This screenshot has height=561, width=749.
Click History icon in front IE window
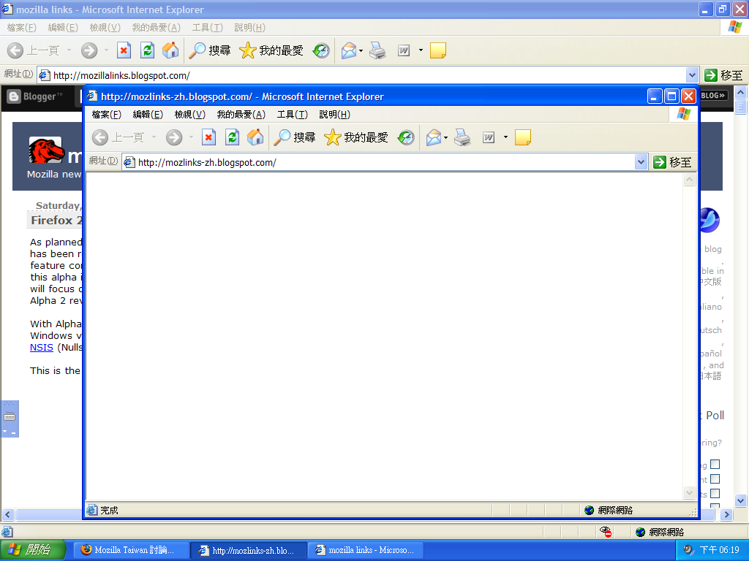tap(406, 138)
